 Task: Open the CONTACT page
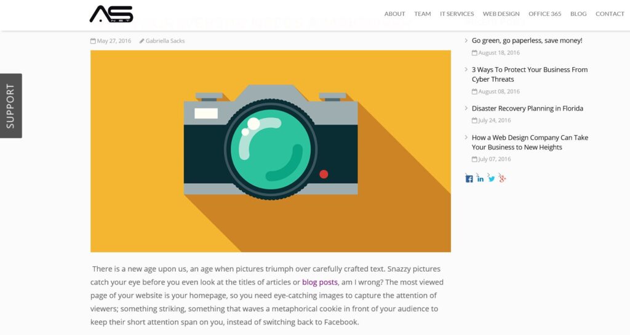(610, 14)
